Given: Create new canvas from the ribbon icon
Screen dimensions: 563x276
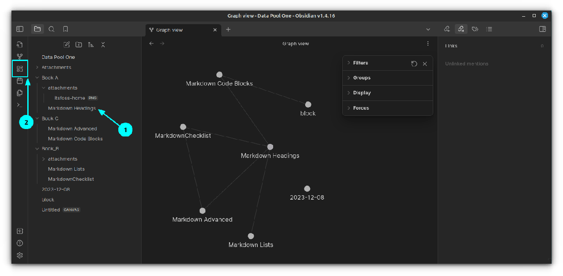Looking at the screenshot, I should point(20,68).
